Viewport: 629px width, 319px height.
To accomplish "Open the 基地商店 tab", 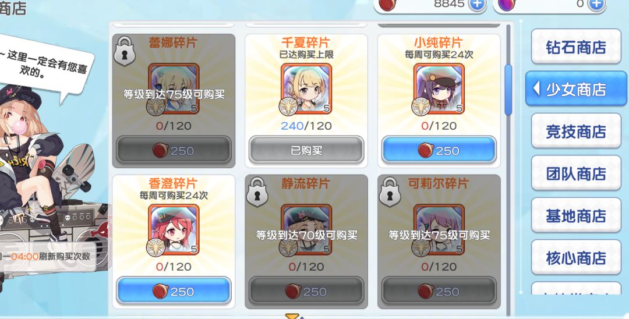I will 576,215.
